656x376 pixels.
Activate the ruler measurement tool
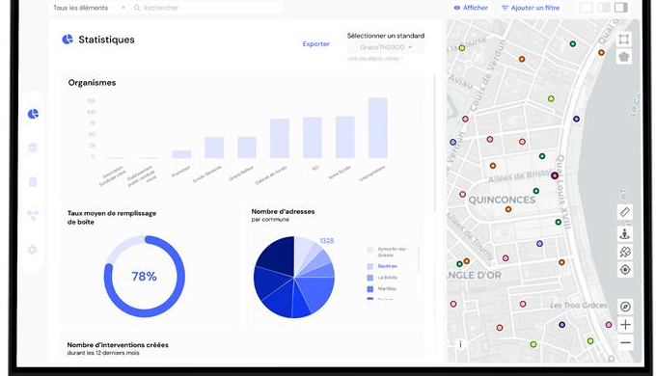[x=625, y=212]
